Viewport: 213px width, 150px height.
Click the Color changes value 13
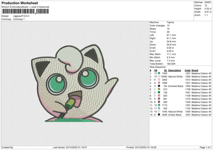coord(168,25)
